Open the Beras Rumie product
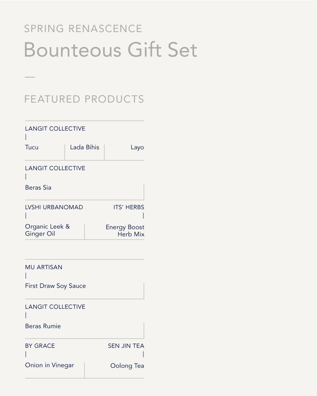This screenshot has width=317, height=396. 43,326
